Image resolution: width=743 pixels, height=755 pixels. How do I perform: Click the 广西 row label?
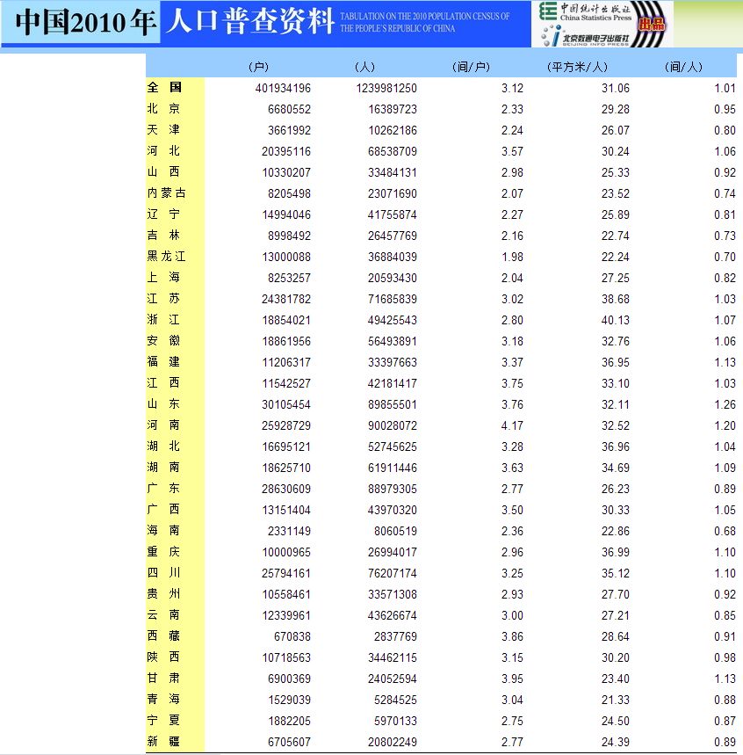[x=163, y=510]
